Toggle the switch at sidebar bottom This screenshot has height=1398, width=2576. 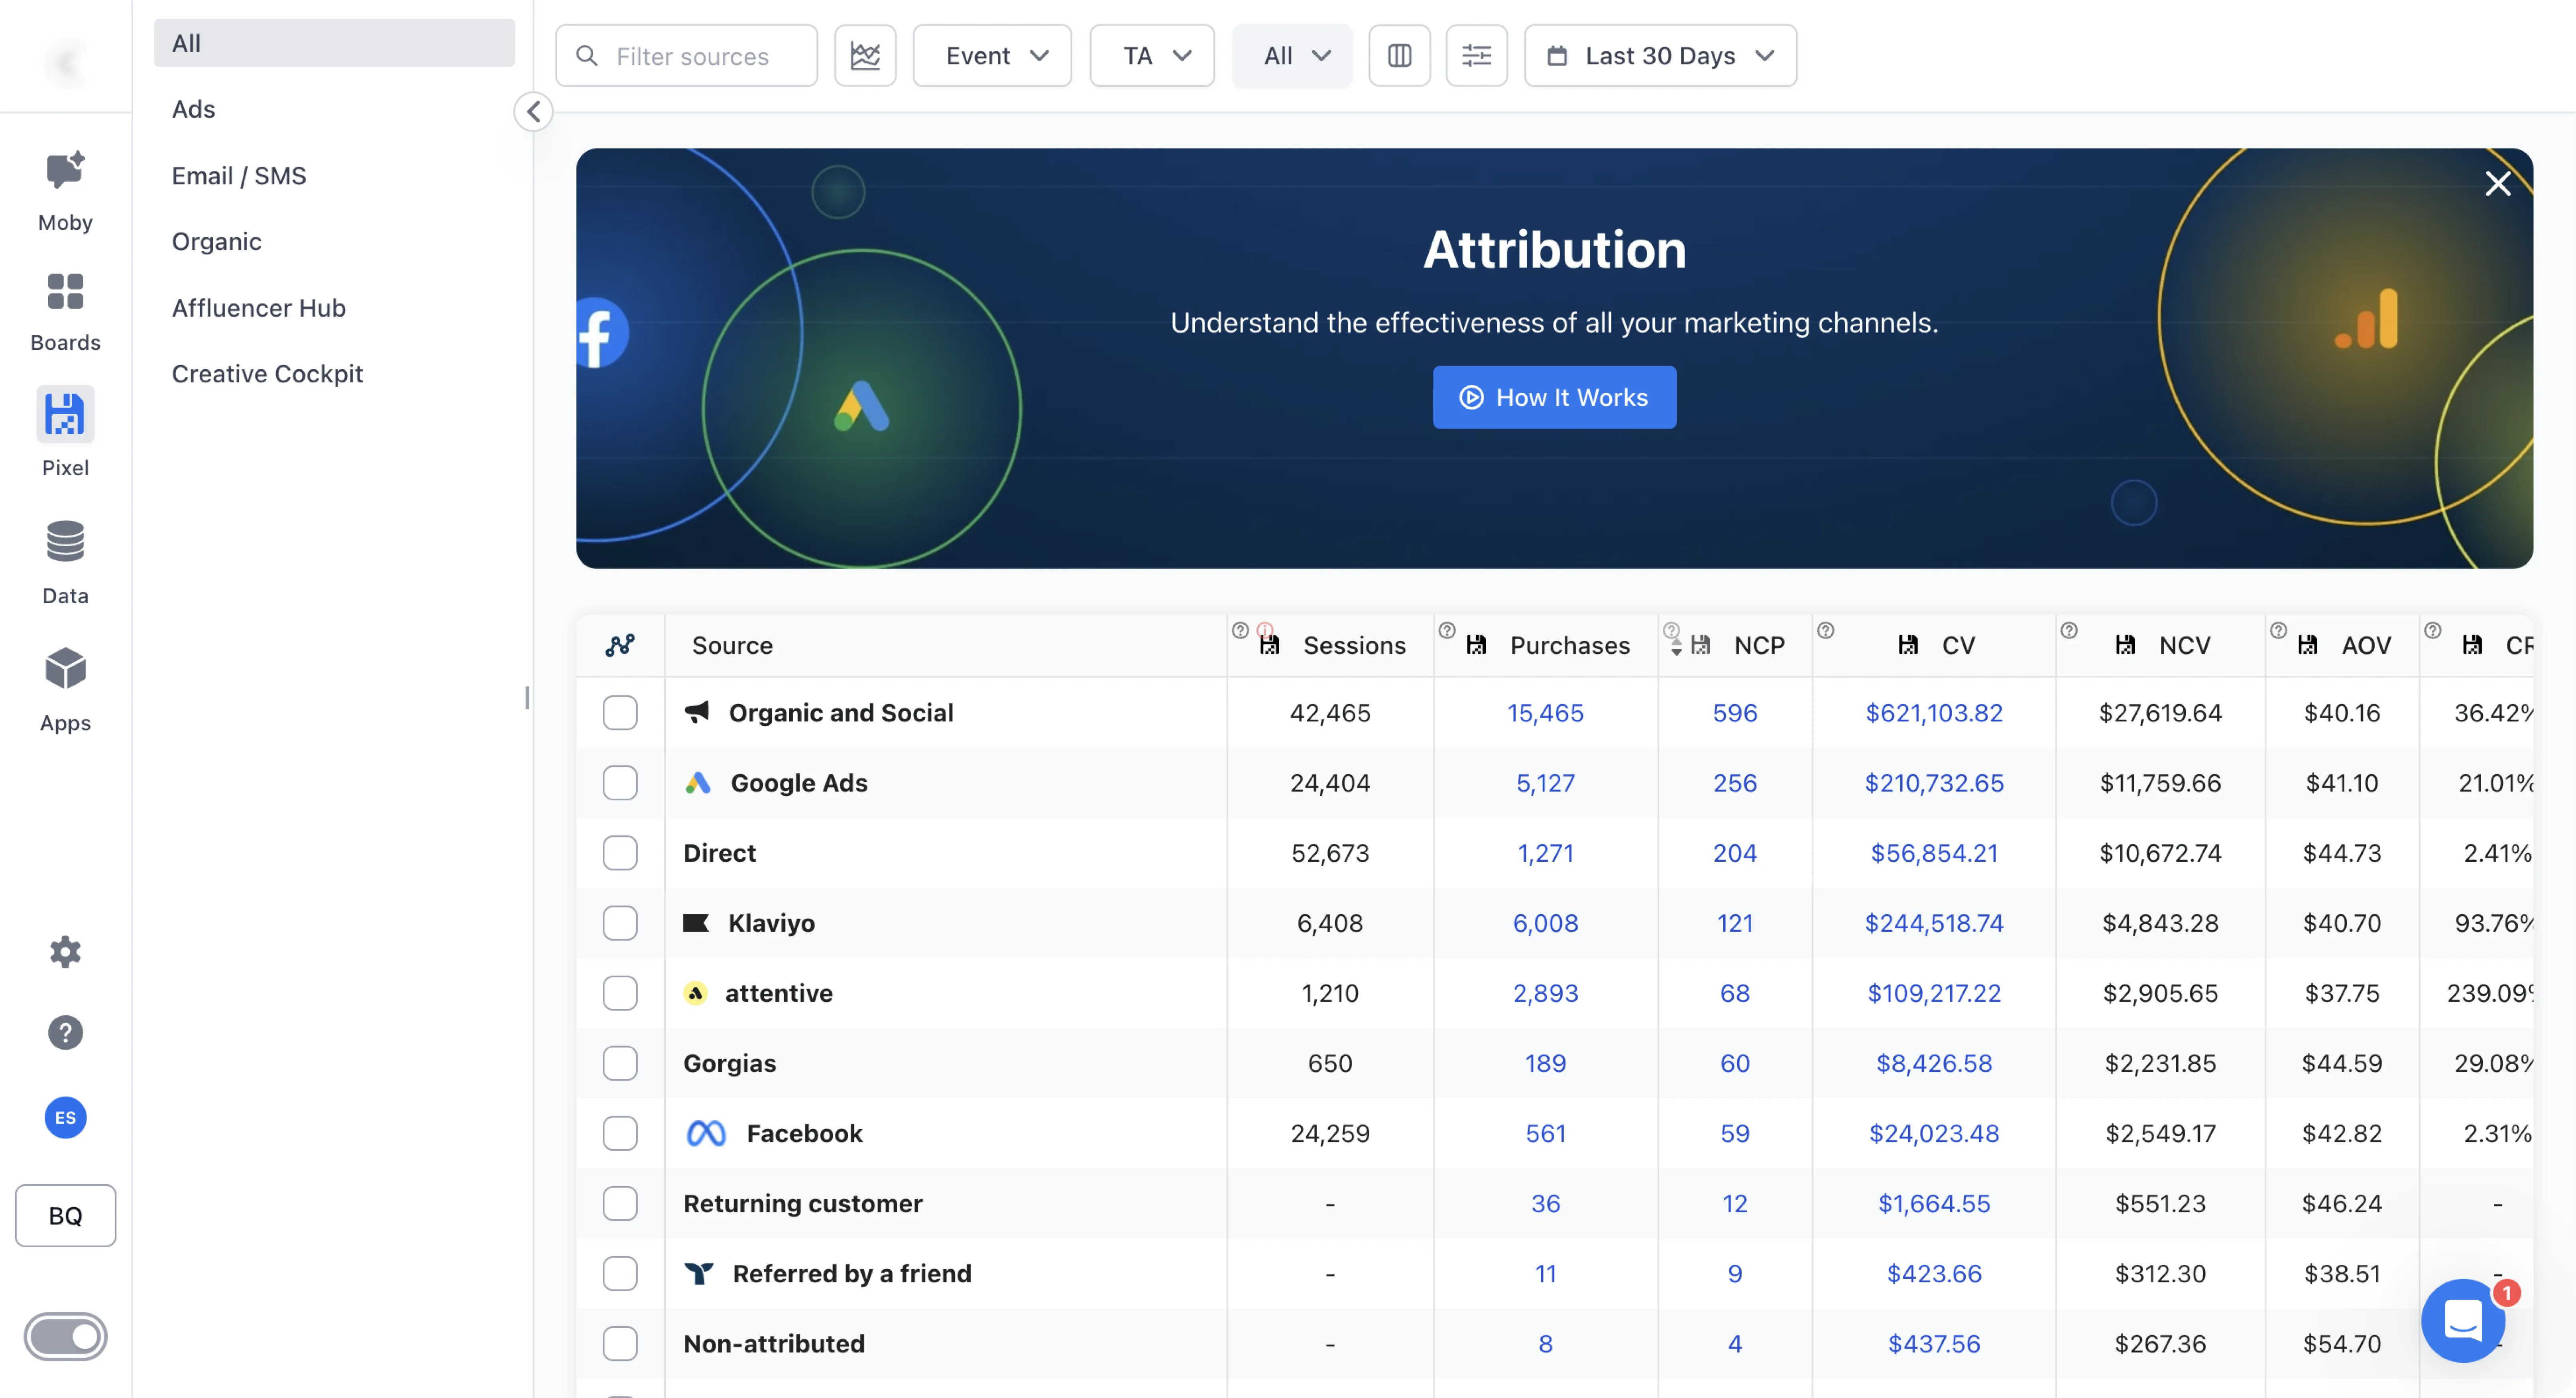click(65, 1336)
